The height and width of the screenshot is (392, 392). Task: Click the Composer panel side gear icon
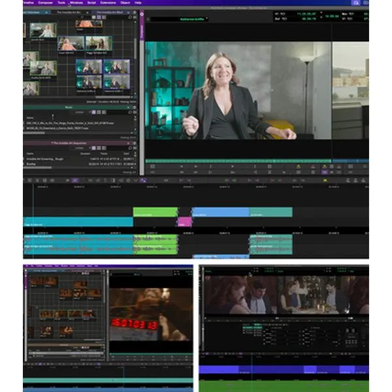coord(142,14)
